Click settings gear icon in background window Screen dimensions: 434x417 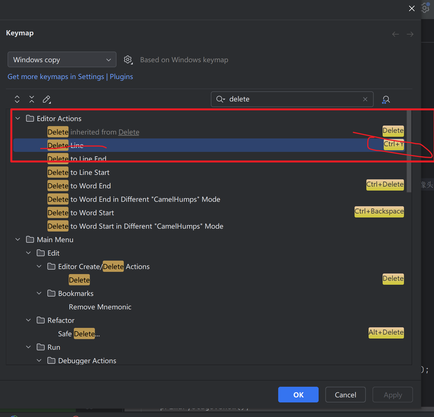tap(425, 8)
